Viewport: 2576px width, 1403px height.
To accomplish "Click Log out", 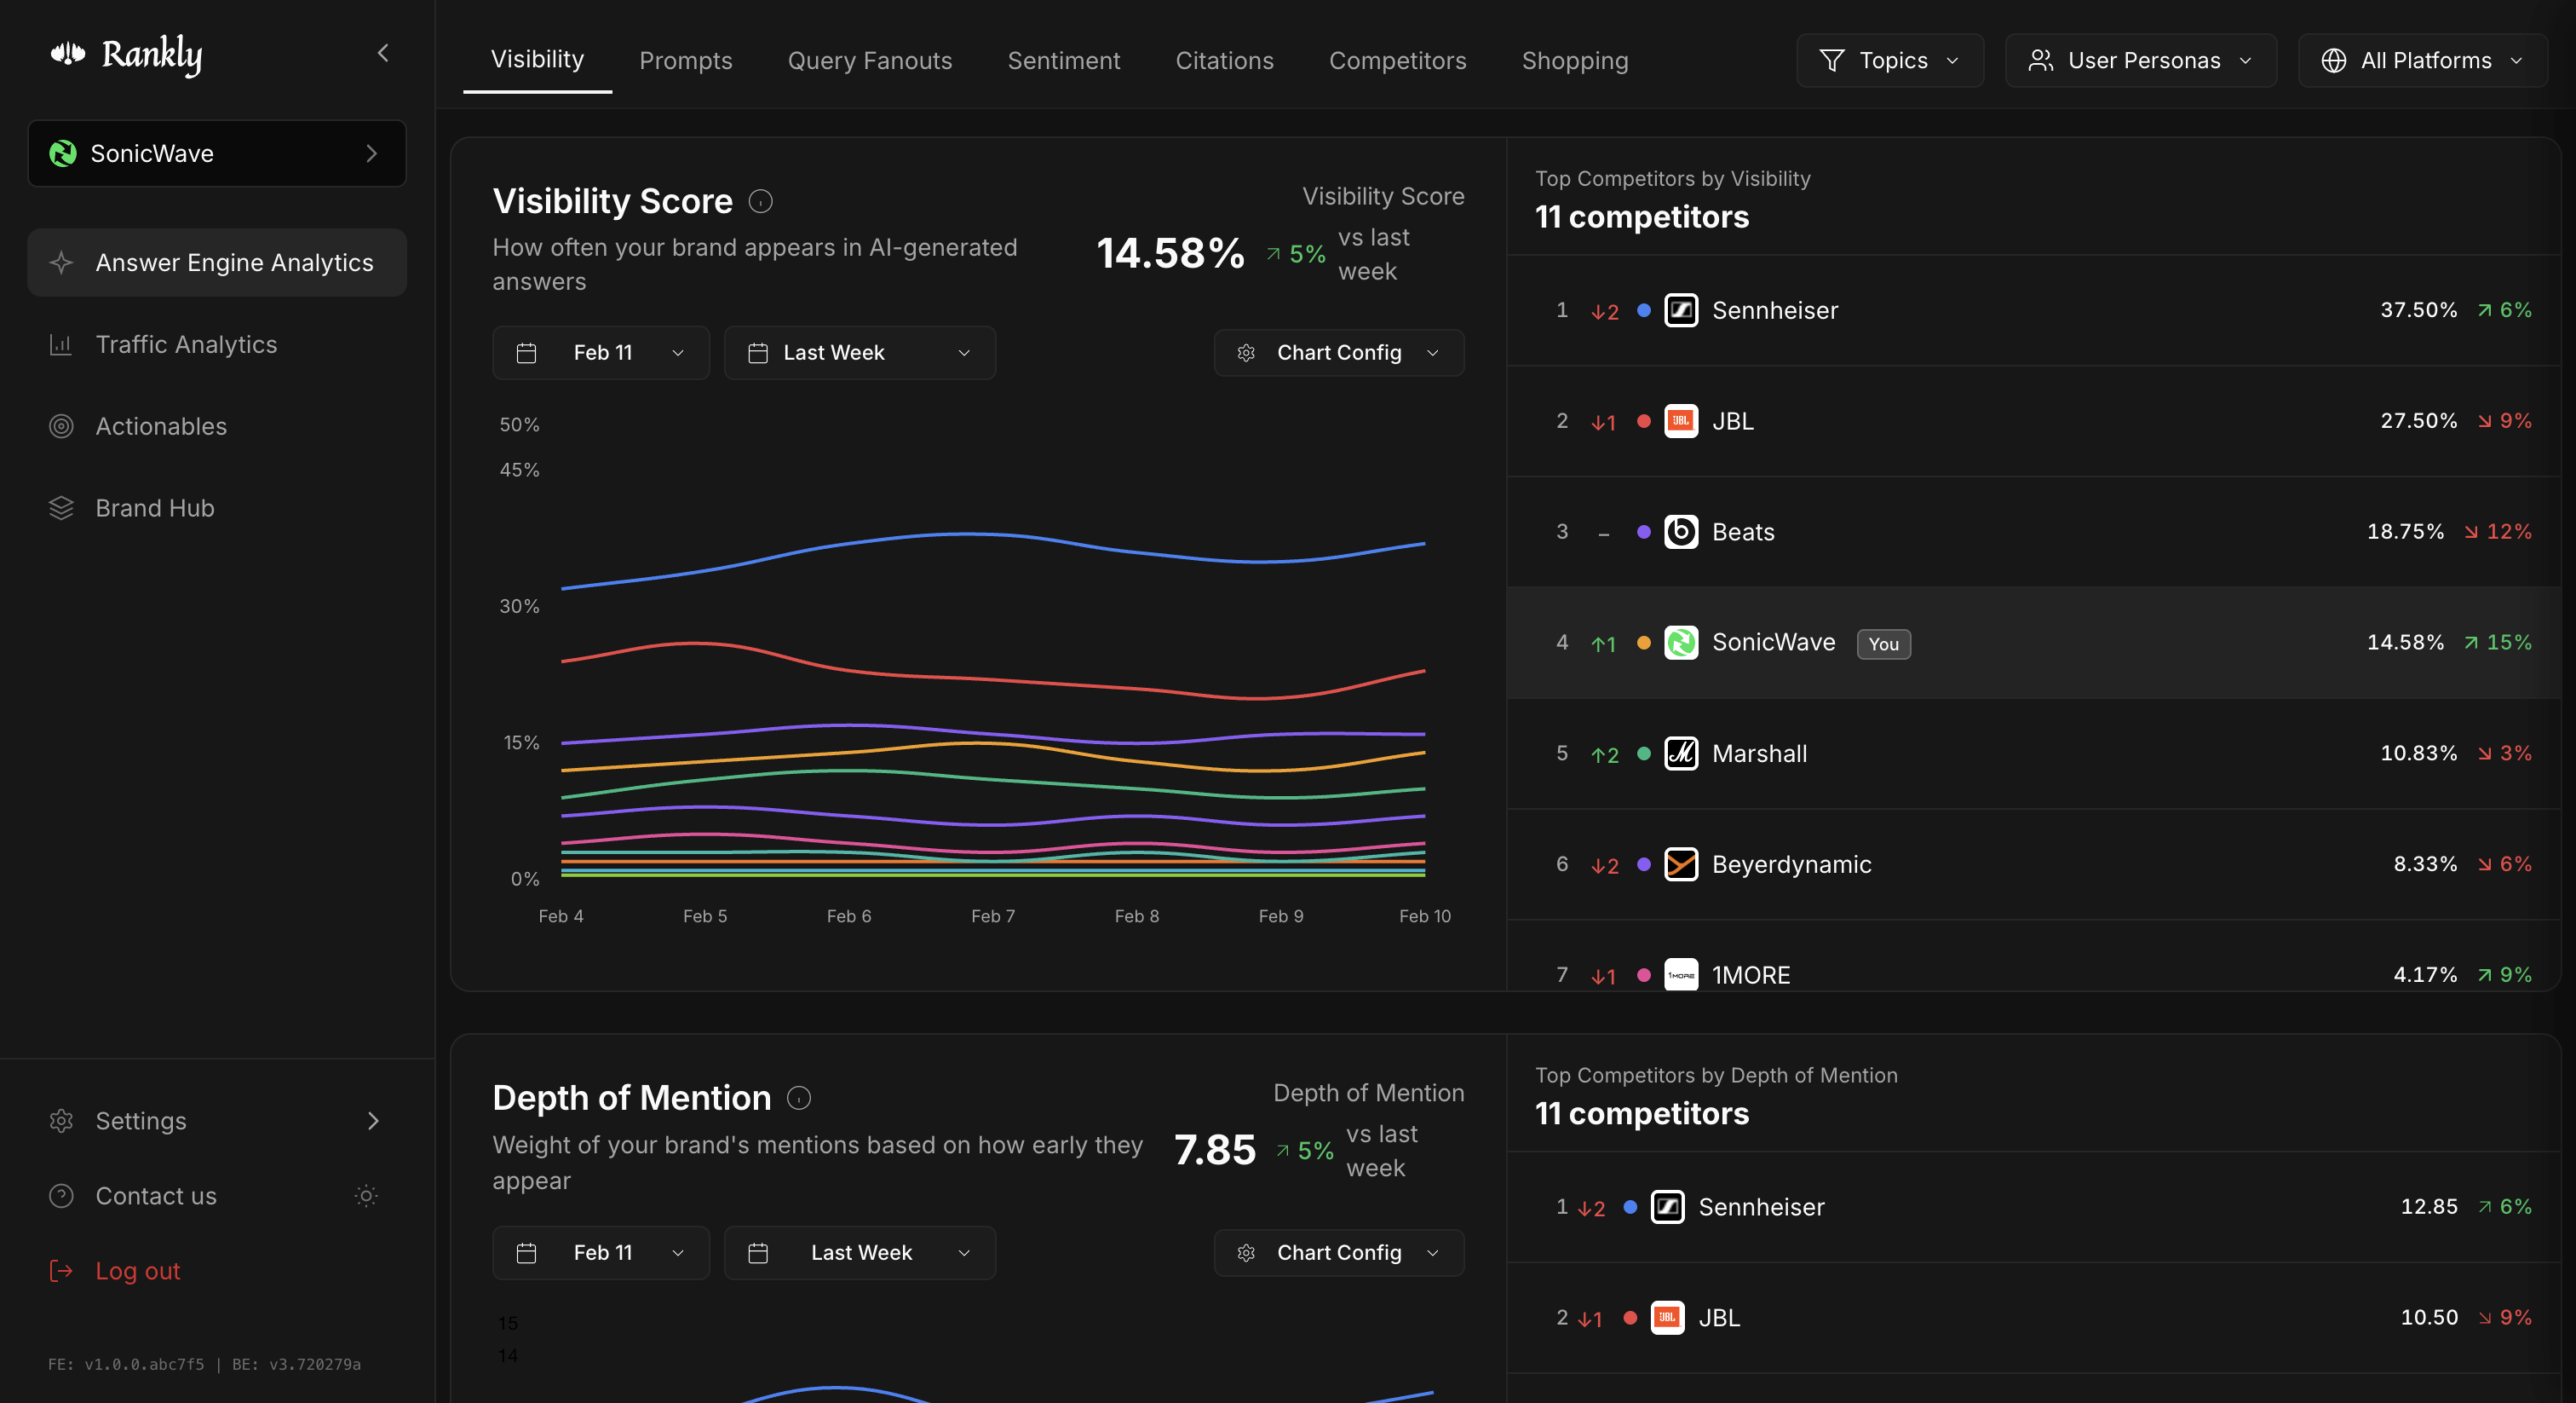I will pyautogui.click(x=137, y=1270).
